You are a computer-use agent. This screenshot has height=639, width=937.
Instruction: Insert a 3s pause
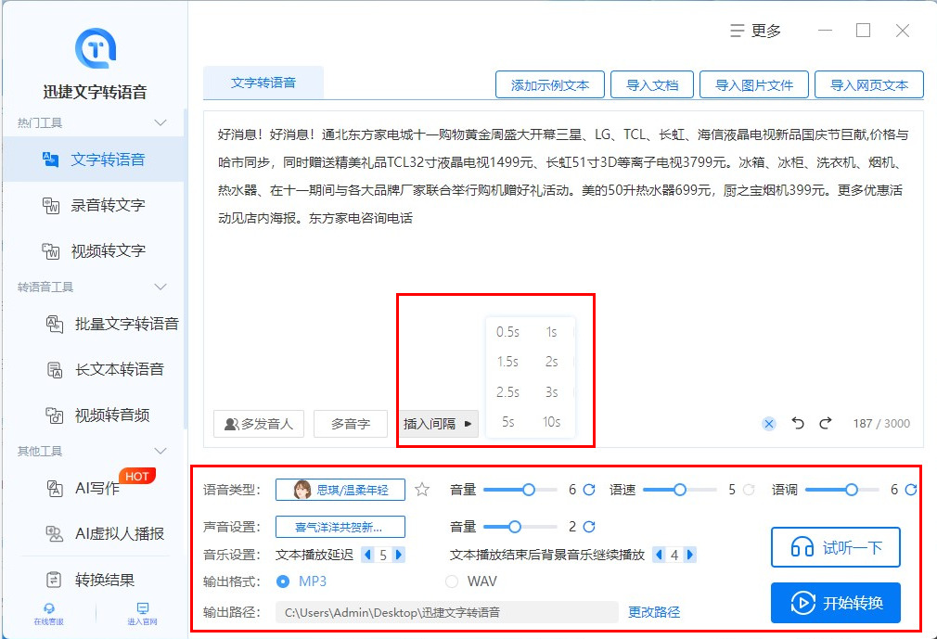pyautogui.click(x=552, y=392)
